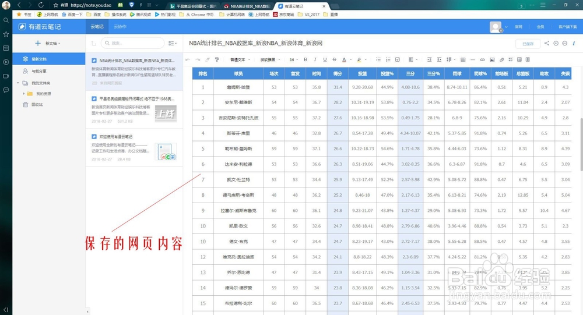Reload the page with the refresh icon
583x315 pixels.
[41, 5]
